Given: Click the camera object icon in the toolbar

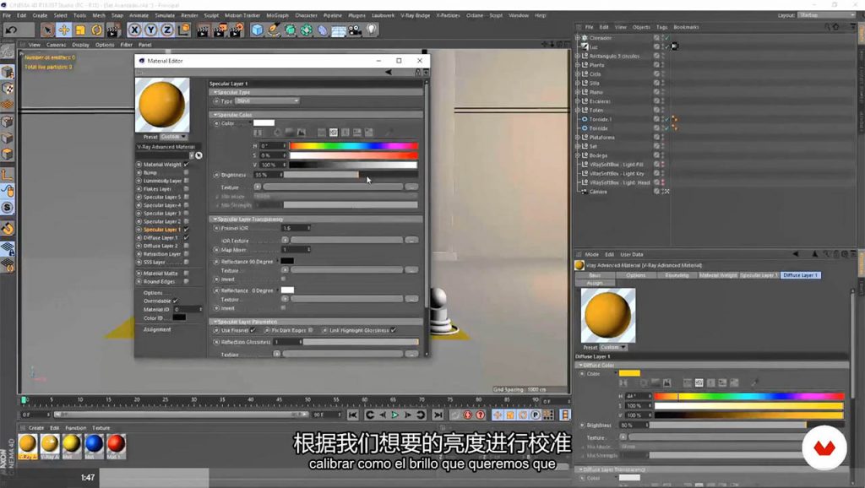Looking at the screenshot, I should coord(354,30).
